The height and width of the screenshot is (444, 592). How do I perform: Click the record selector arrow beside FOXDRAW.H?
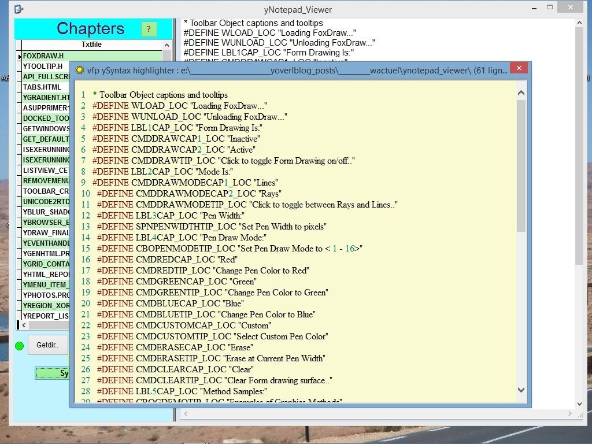tap(20, 55)
